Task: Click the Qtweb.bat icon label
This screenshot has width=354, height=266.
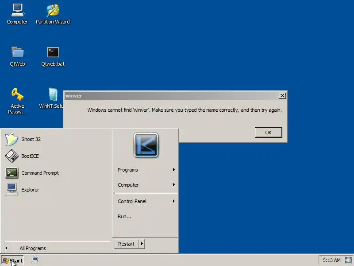Action: pos(53,64)
